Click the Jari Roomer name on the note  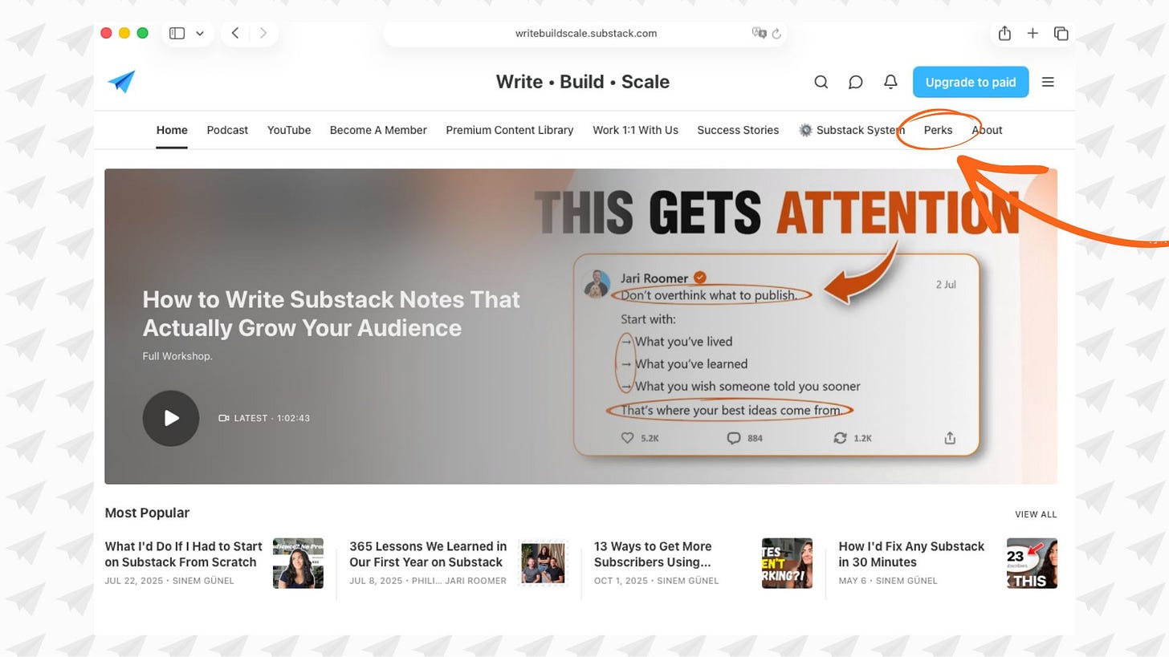click(x=654, y=278)
